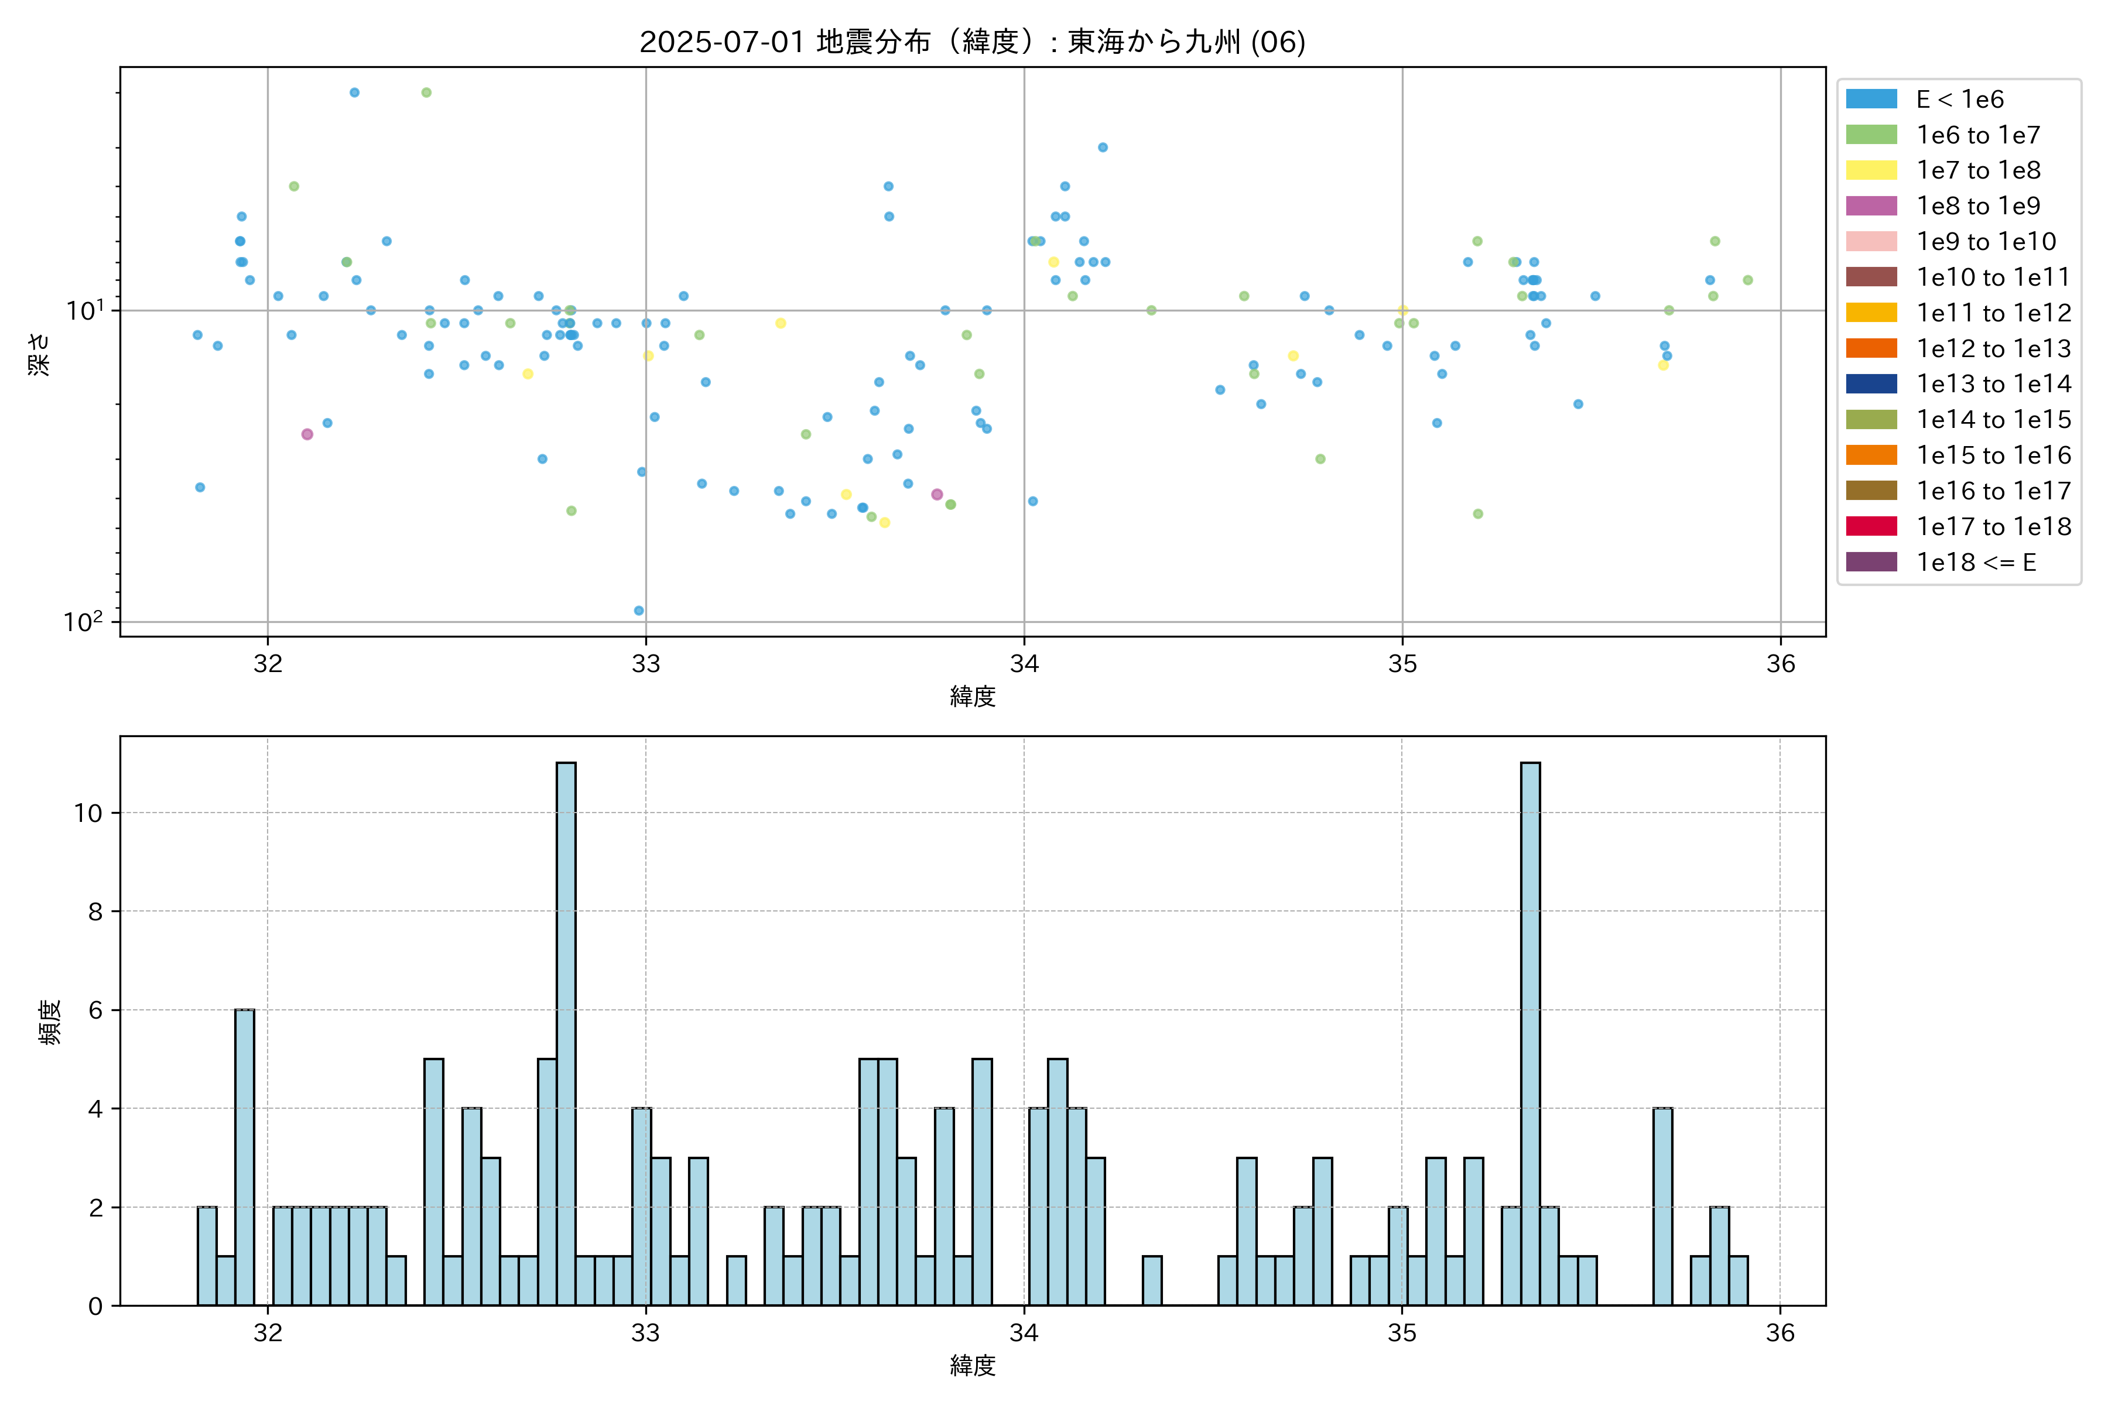Screen dimensions: 2108x1405
Task: Click the '10' tick label on the histogram y-axis
Action: pyautogui.click(x=88, y=814)
